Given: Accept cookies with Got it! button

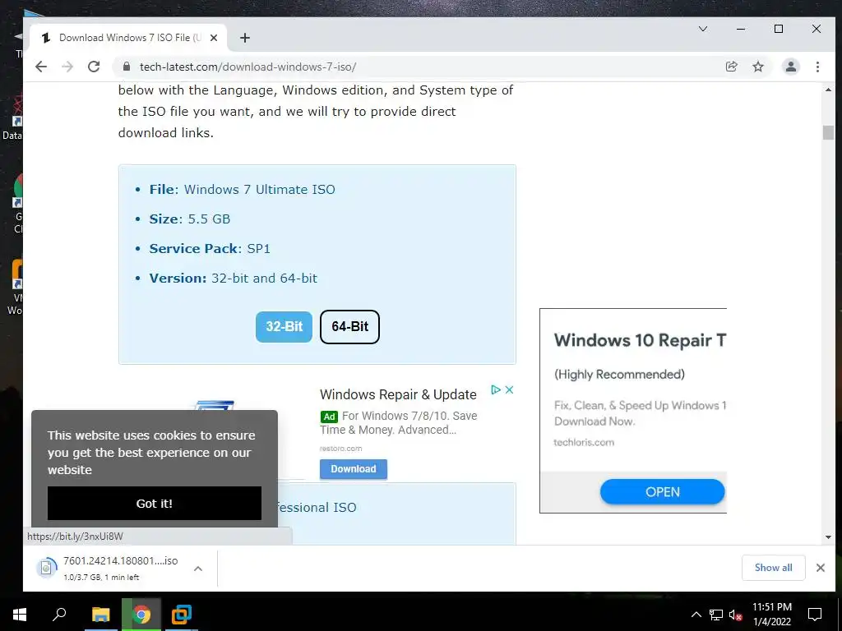Looking at the screenshot, I should [x=154, y=504].
